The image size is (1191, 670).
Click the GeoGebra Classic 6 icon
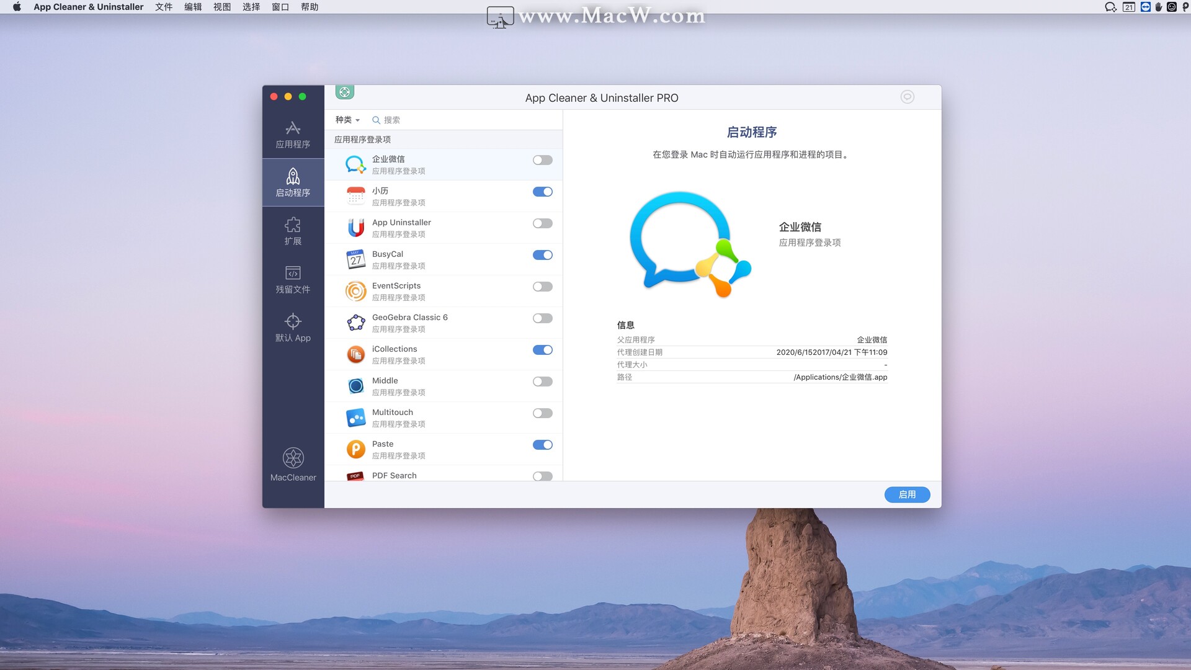[x=355, y=323]
